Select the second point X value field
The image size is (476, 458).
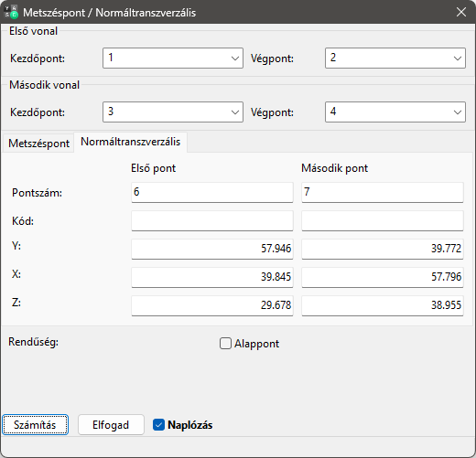383,277
